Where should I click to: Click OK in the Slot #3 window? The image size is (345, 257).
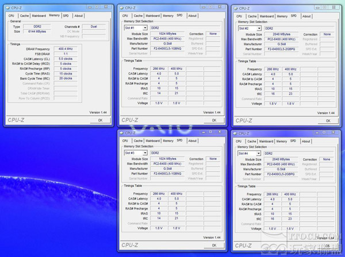pos(214,246)
